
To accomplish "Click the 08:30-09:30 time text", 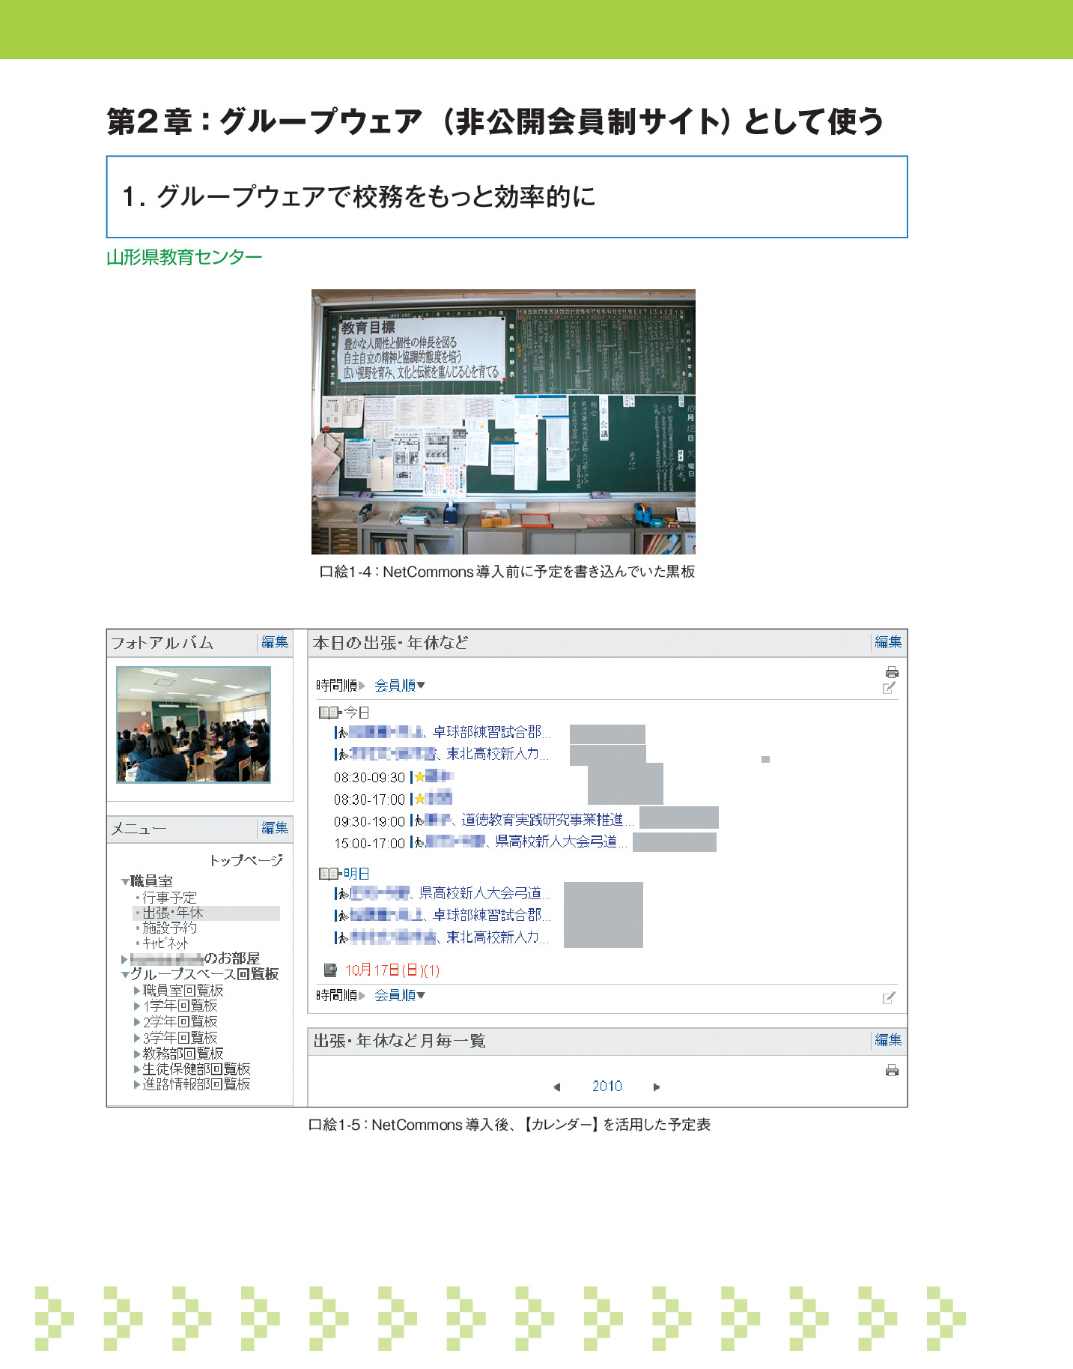I will click(x=369, y=778).
